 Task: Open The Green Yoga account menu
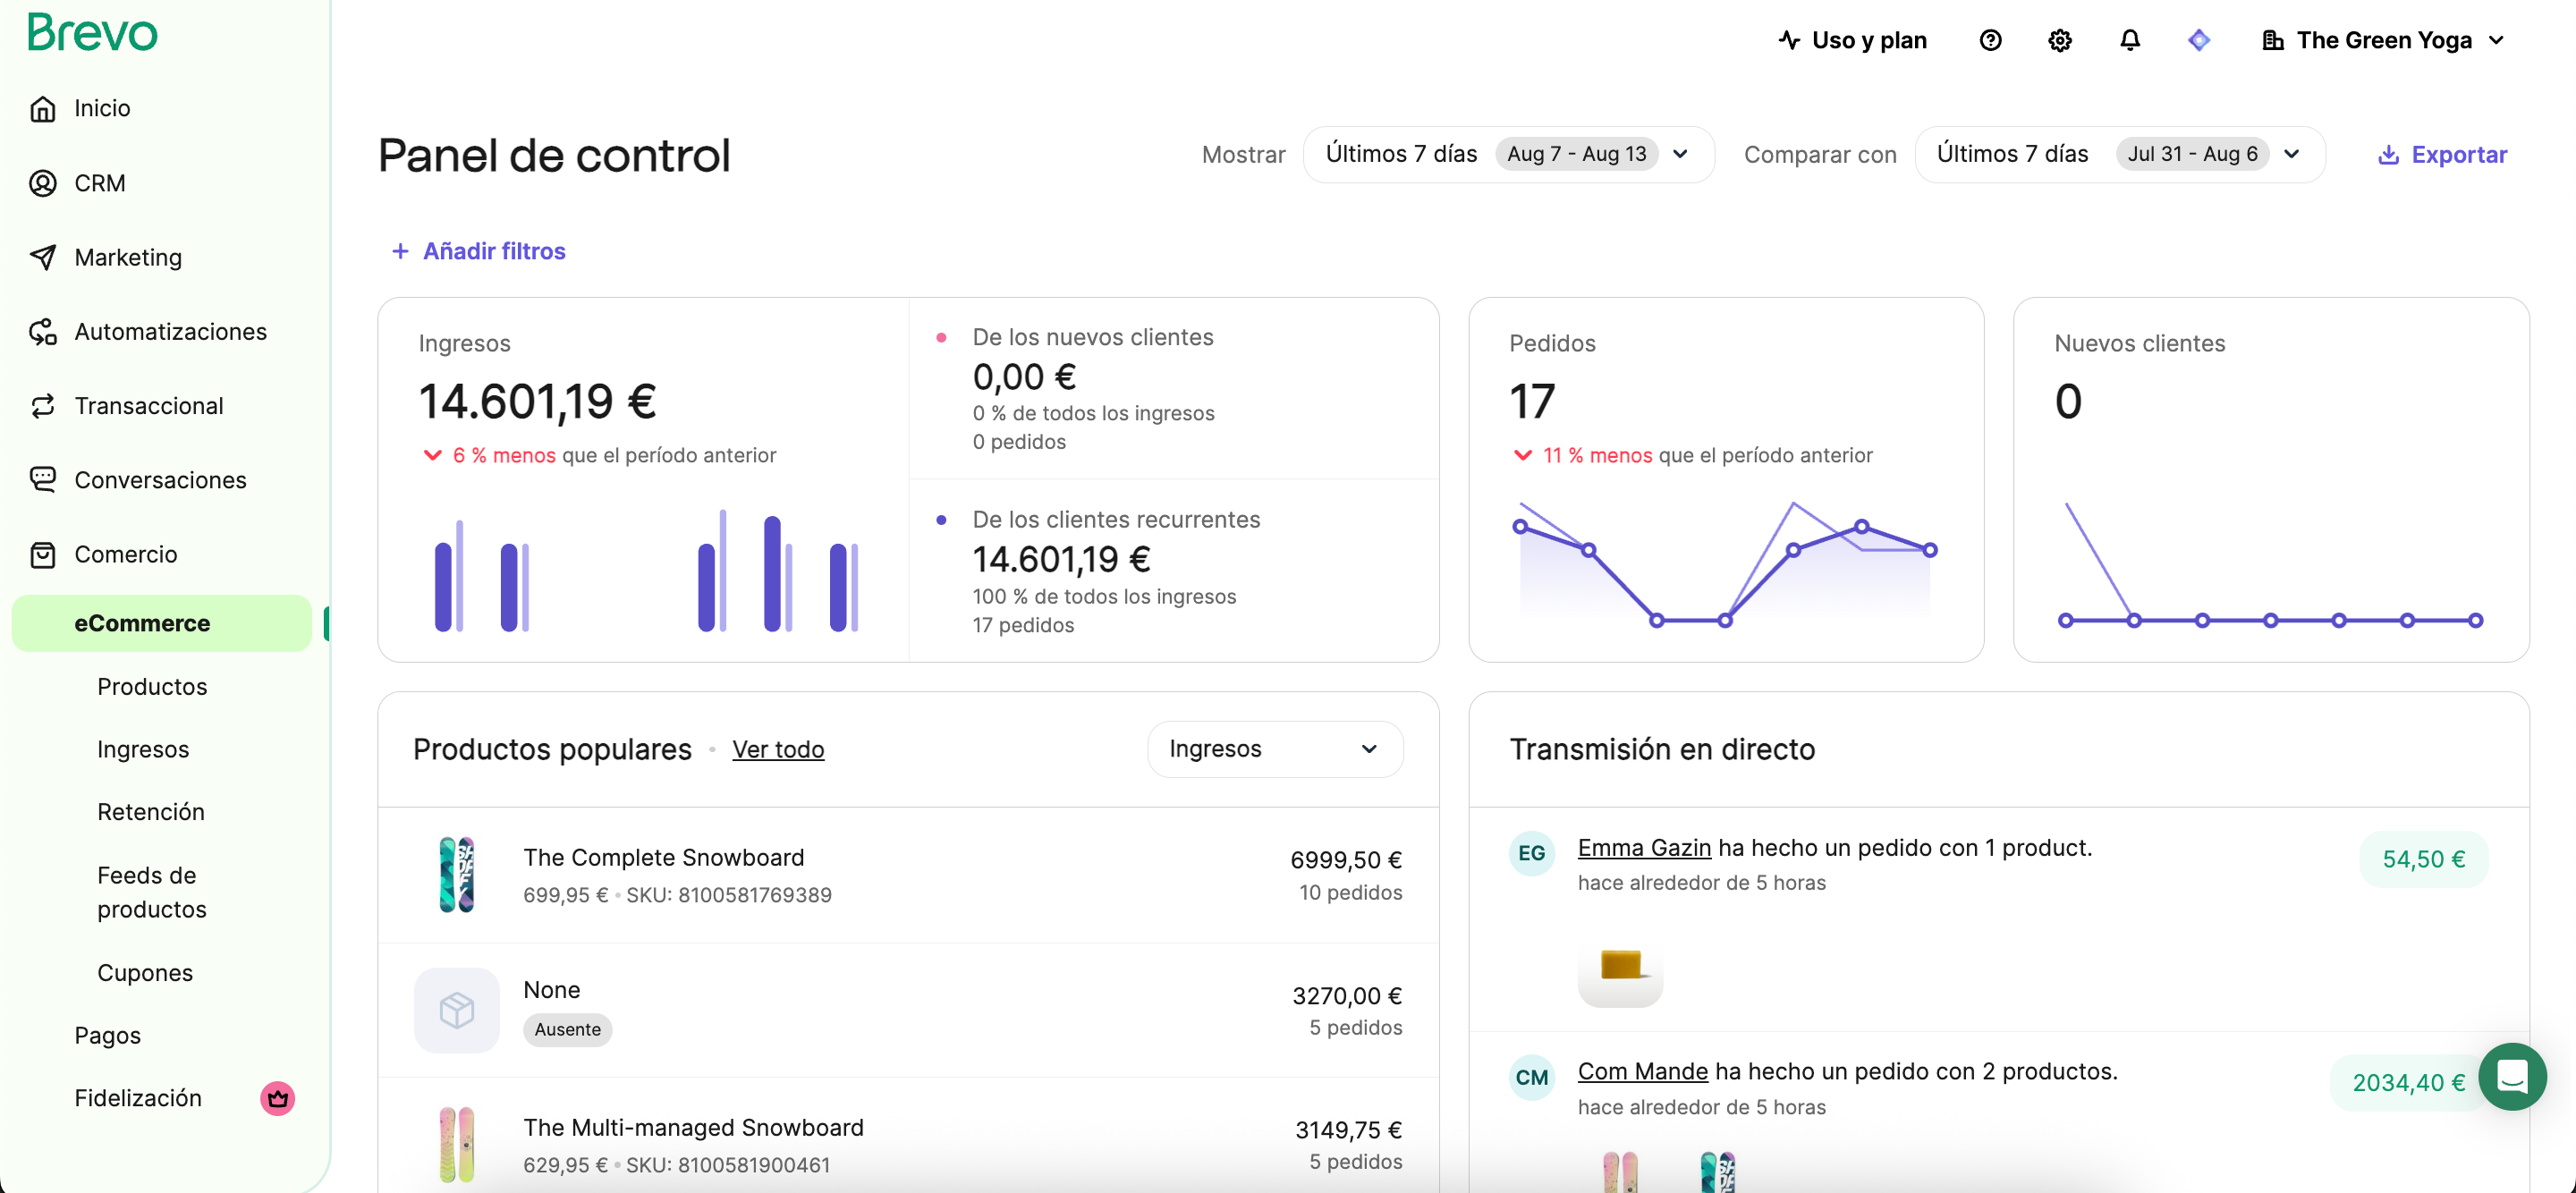2383,40
